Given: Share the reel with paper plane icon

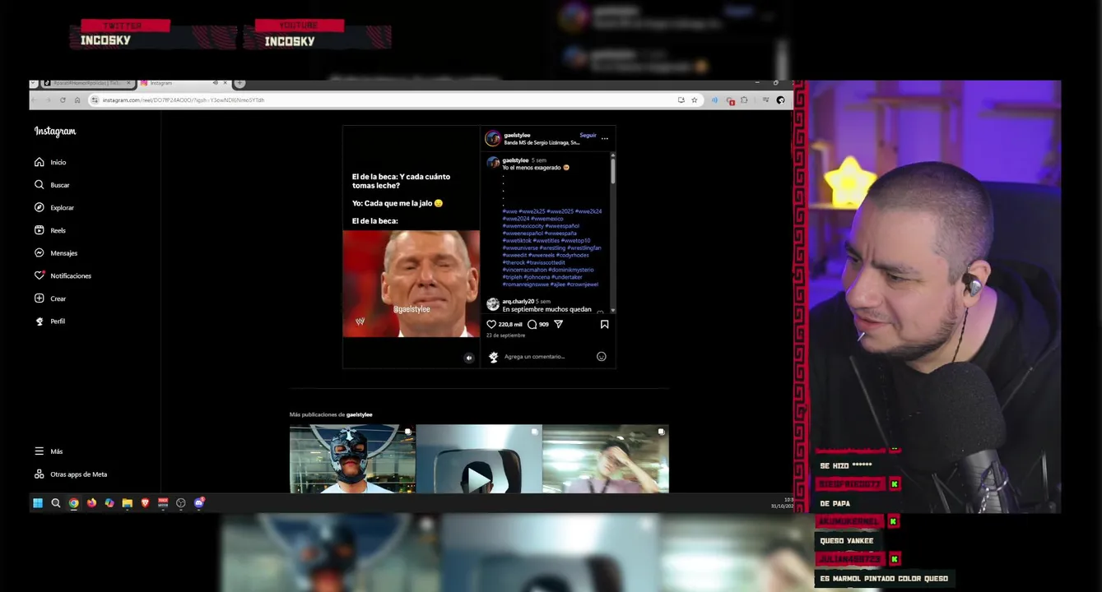Looking at the screenshot, I should pos(558,324).
